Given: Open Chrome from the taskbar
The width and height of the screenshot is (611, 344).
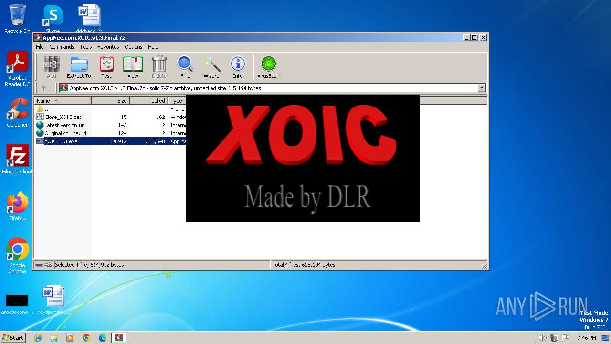Looking at the screenshot, I should click(86, 338).
